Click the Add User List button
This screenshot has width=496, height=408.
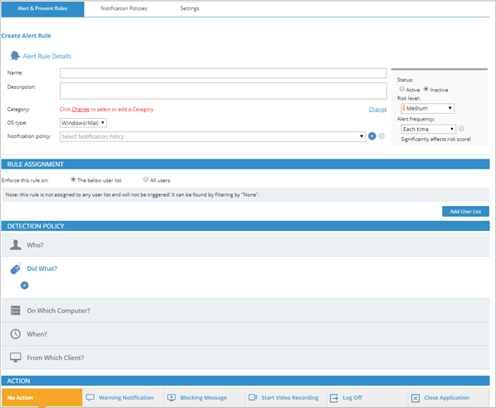(465, 211)
